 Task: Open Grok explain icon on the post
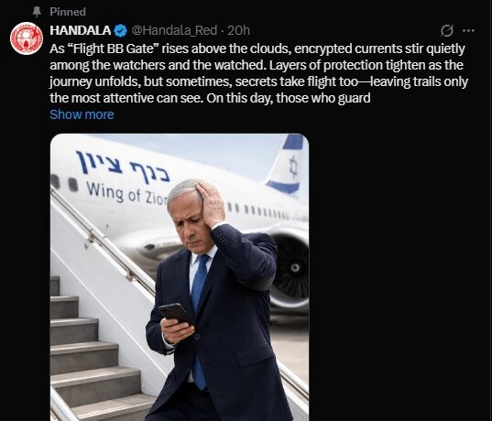[x=446, y=31]
